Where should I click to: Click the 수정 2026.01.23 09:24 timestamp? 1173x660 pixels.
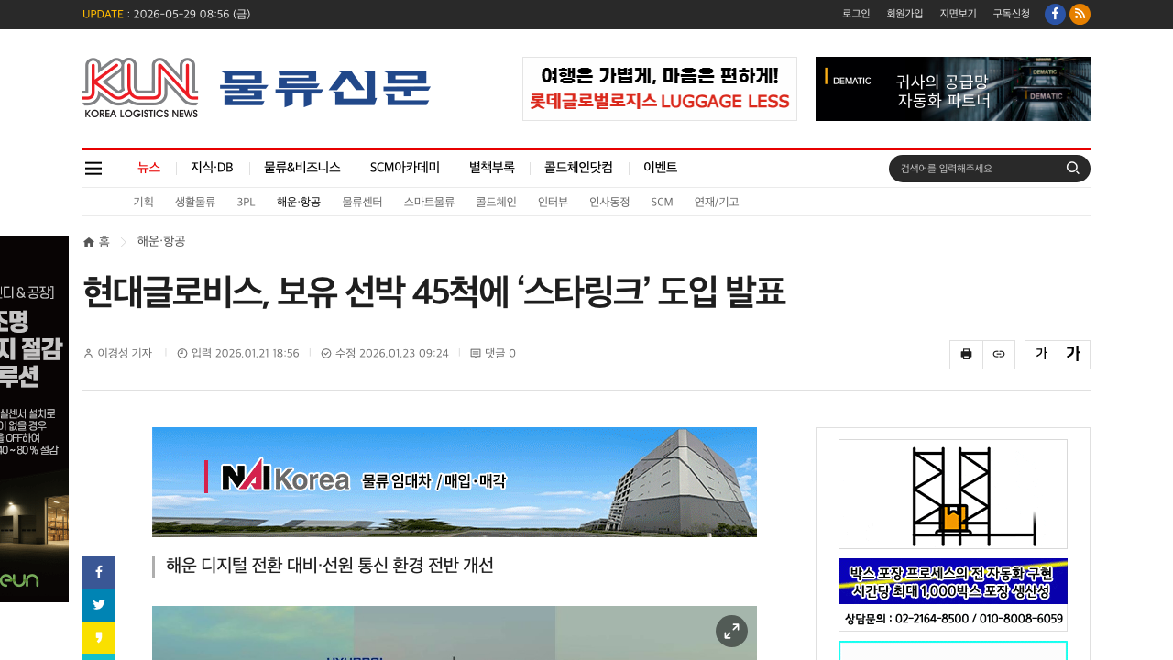coord(391,354)
